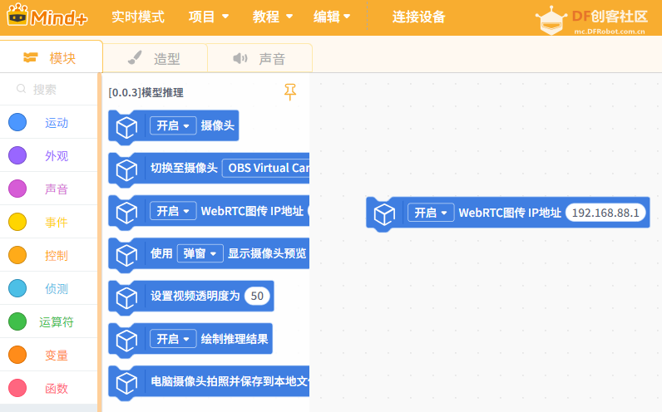Image resolution: width=662 pixels, height=412 pixels.
Task: Click 控制 category label
Action: pyautogui.click(x=57, y=256)
